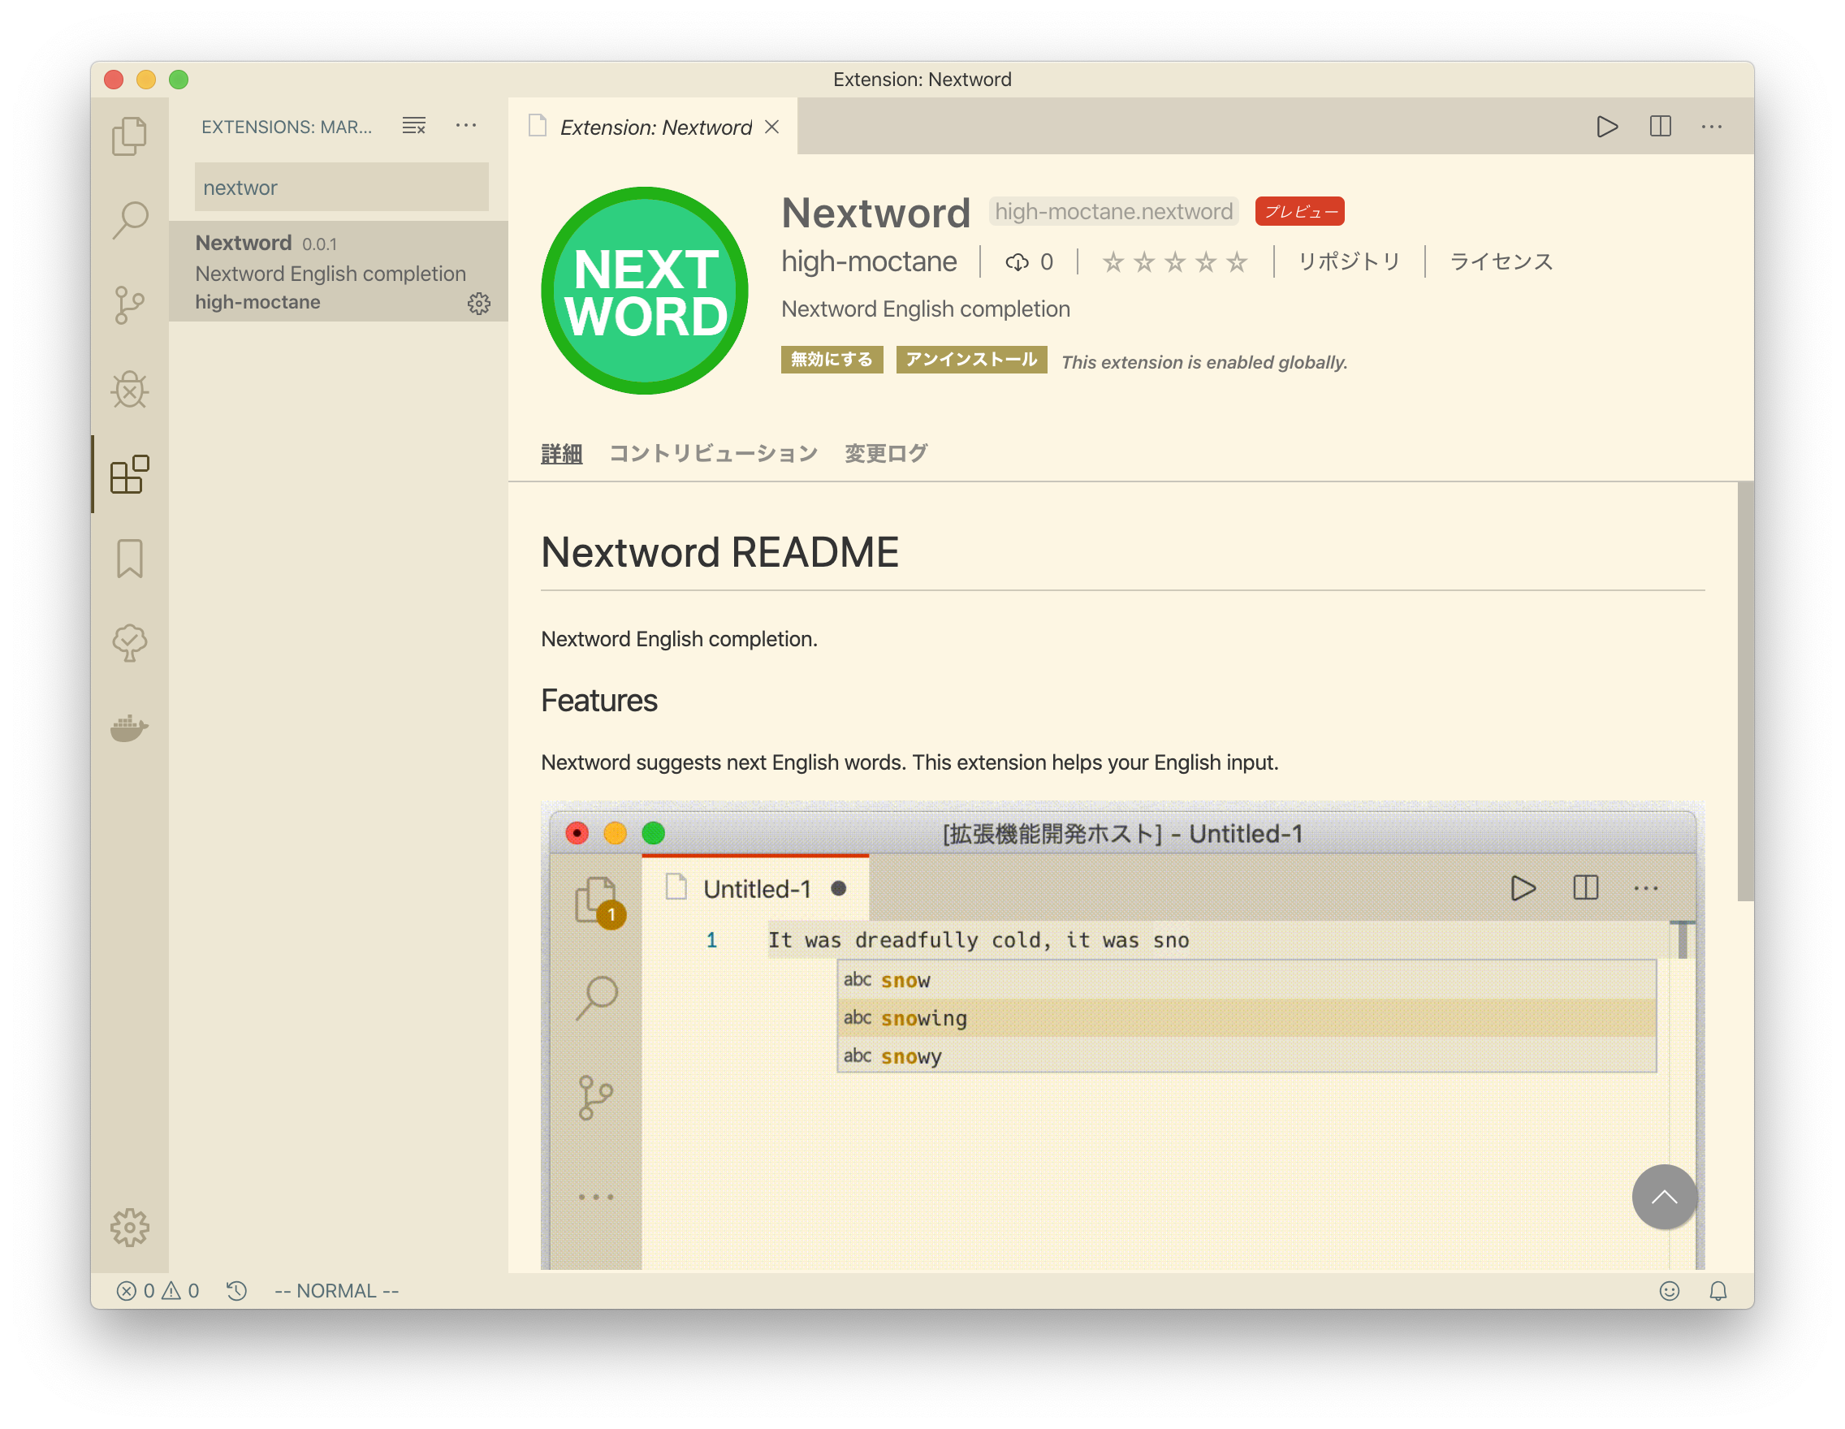Viewport: 1845px width, 1429px height.
Task: Click the README vertical scrollbar
Action: [x=1745, y=691]
